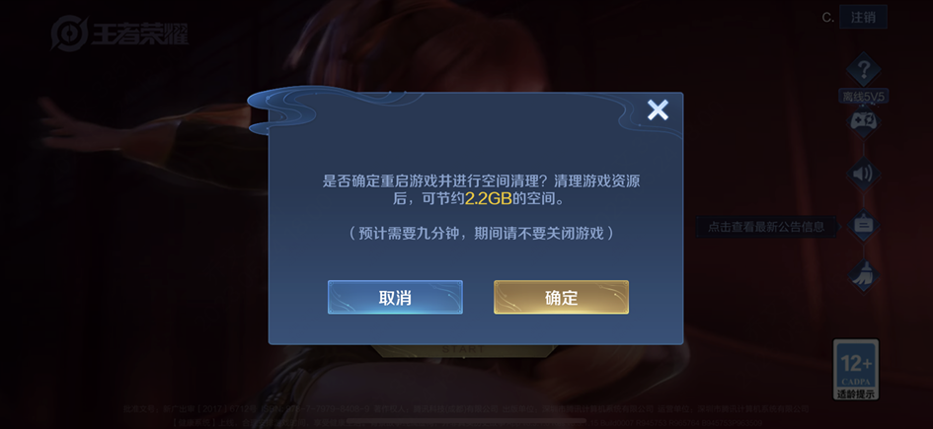Close the cleanup dialog with the X
Image resolution: width=933 pixels, height=429 pixels.
pos(658,109)
